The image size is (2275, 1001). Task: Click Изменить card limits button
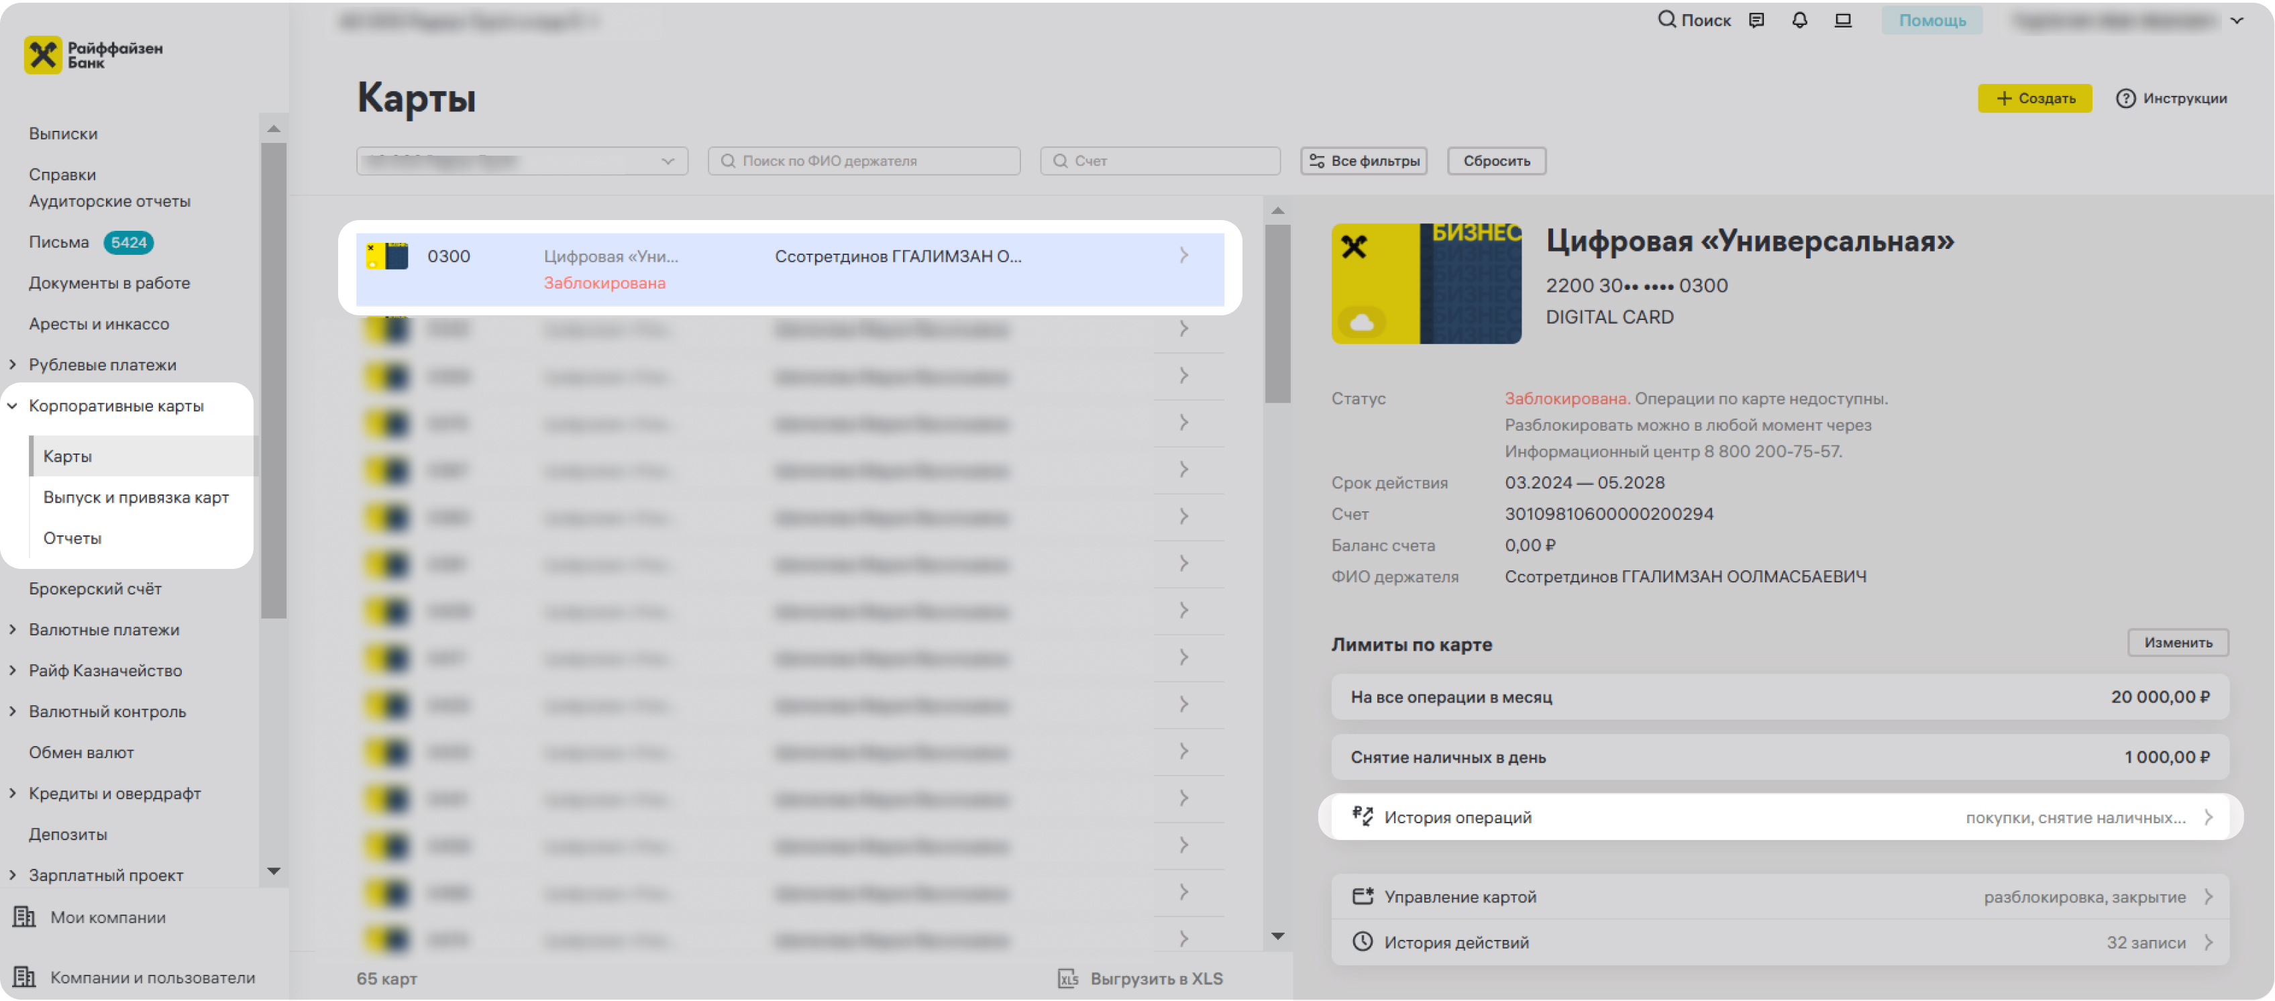coord(2178,642)
